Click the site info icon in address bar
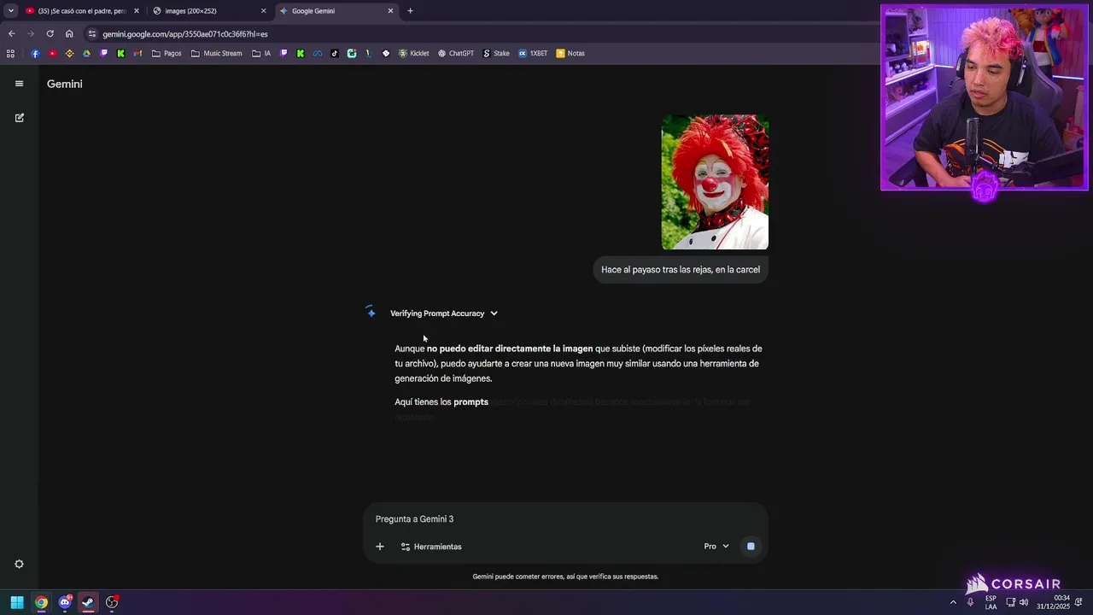This screenshot has height=615, width=1093. coord(92,34)
